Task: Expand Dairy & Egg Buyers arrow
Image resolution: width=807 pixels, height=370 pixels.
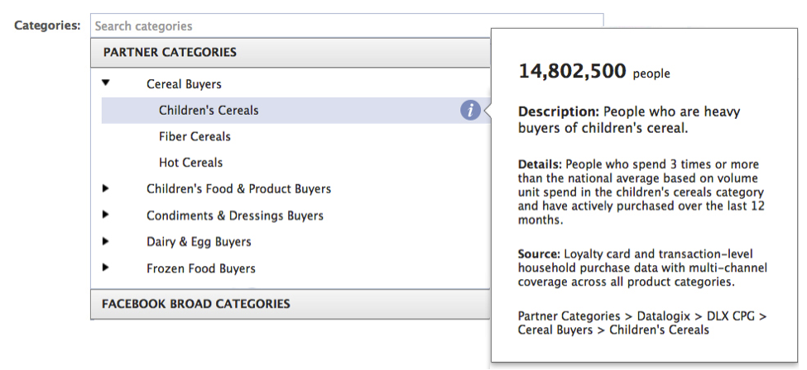Action: [x=105, y=240]
